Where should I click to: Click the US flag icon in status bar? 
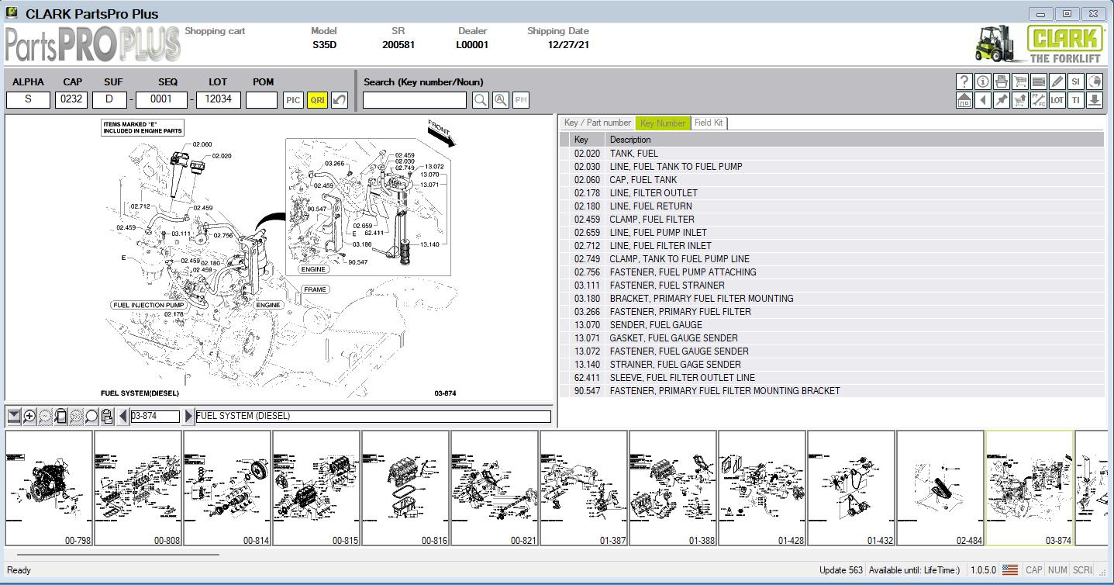(x=1010, y=570)
